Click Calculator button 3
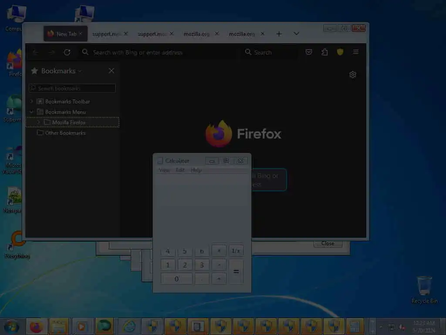Image resolution: width=446 pixels, height=335 pixels. (x=202, y=265)
